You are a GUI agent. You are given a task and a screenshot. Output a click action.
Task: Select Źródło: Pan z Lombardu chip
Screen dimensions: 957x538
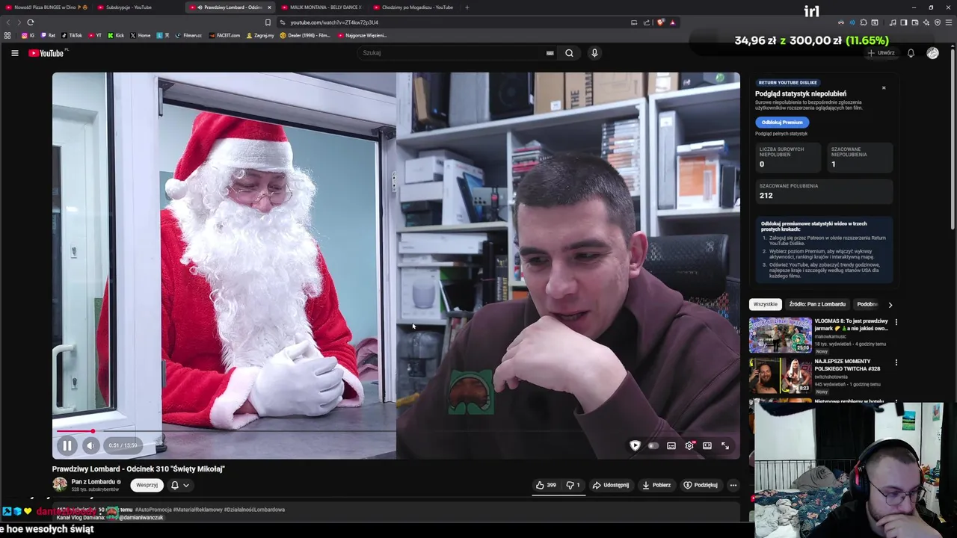click(817, 304)
